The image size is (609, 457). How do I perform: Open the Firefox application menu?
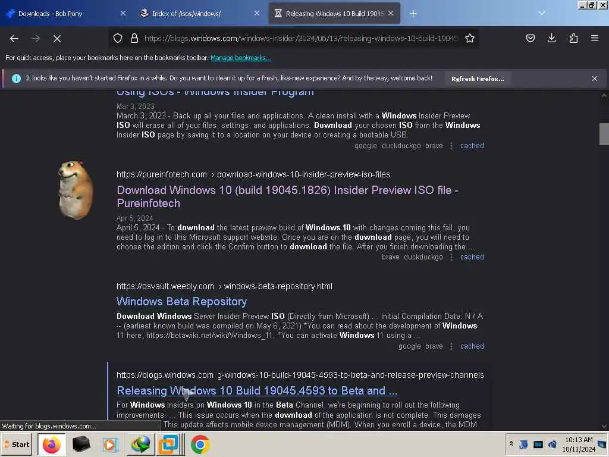tap(594, 38)
